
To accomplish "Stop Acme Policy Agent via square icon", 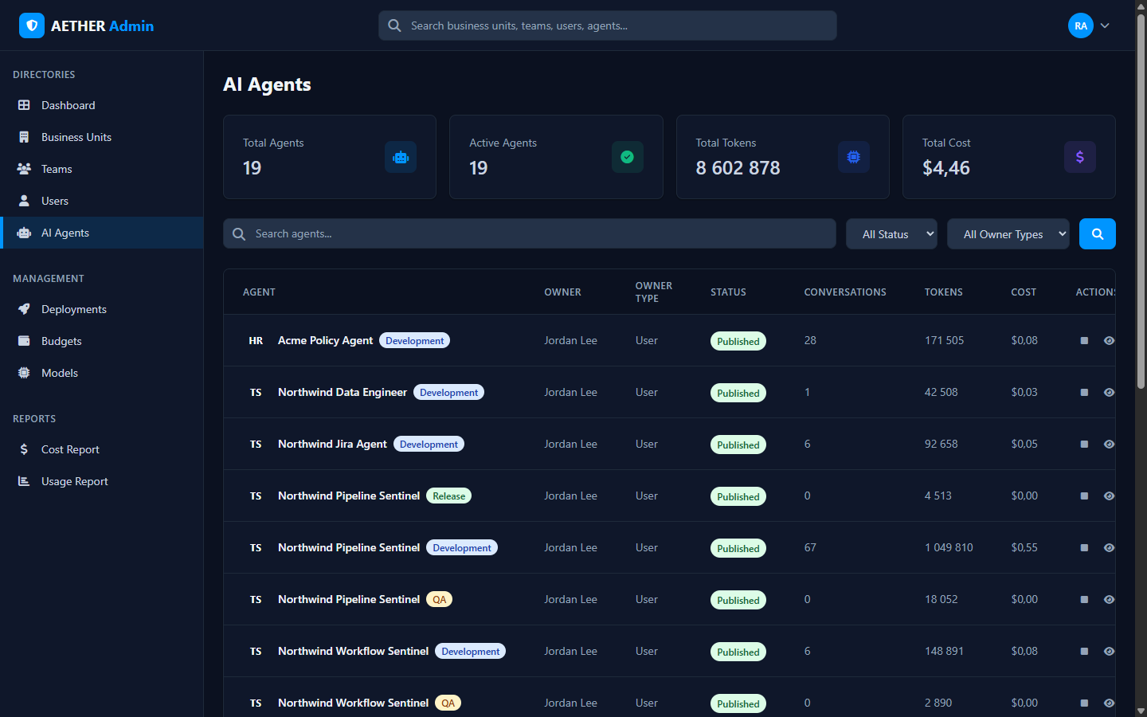I will pos(1084,340).
